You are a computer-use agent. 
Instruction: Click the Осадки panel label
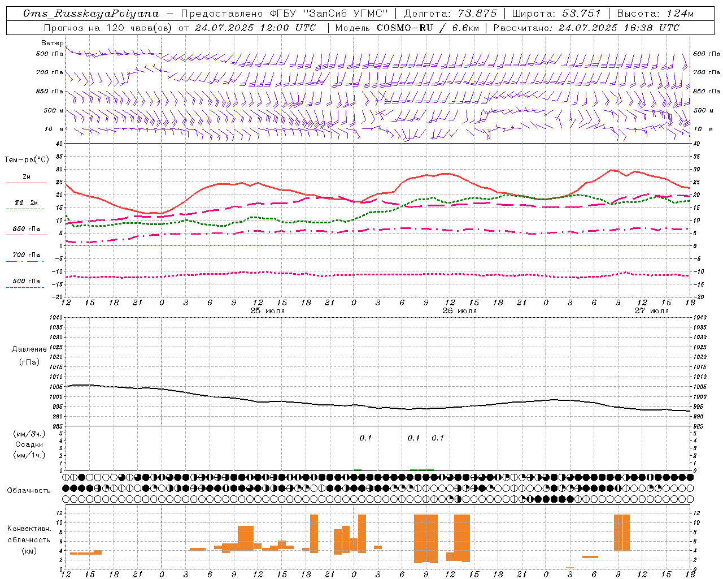tap(29, 444)
